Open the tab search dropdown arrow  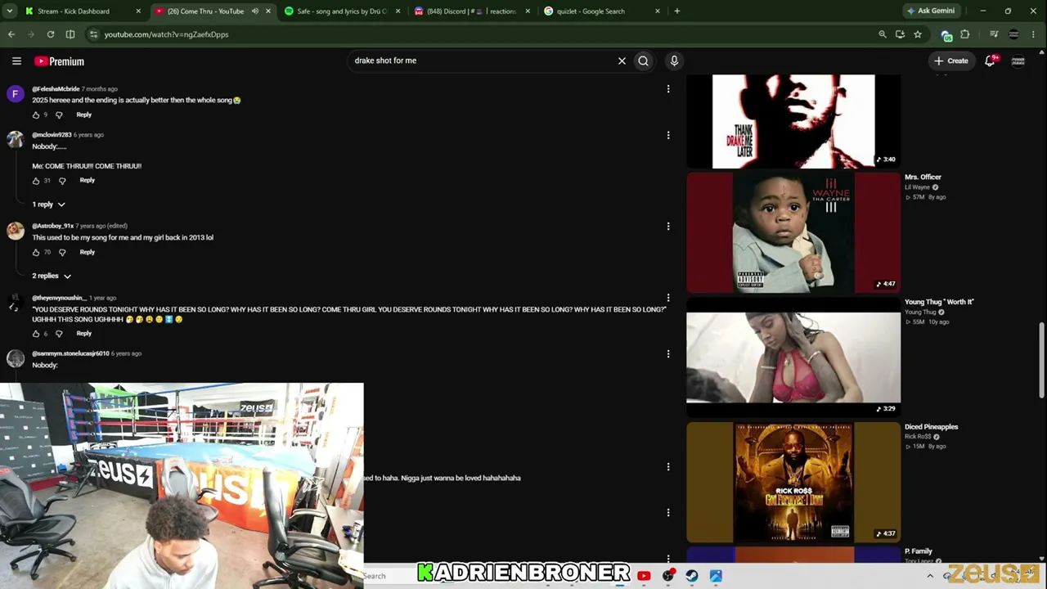click(10, 11)
